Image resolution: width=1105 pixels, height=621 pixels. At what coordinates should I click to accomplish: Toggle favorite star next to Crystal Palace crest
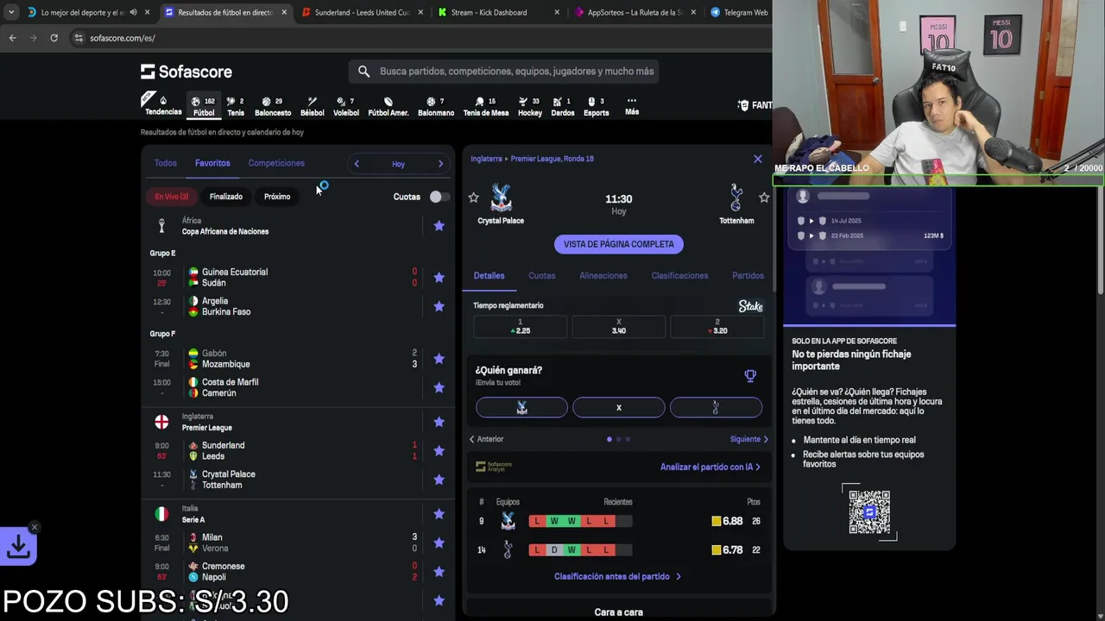point(473,198)
